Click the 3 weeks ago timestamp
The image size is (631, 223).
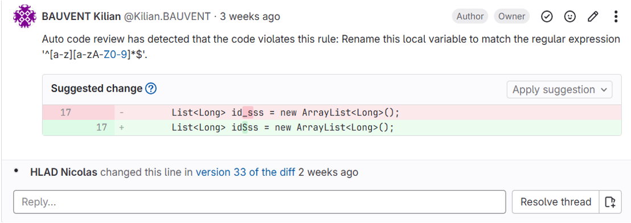249,16
